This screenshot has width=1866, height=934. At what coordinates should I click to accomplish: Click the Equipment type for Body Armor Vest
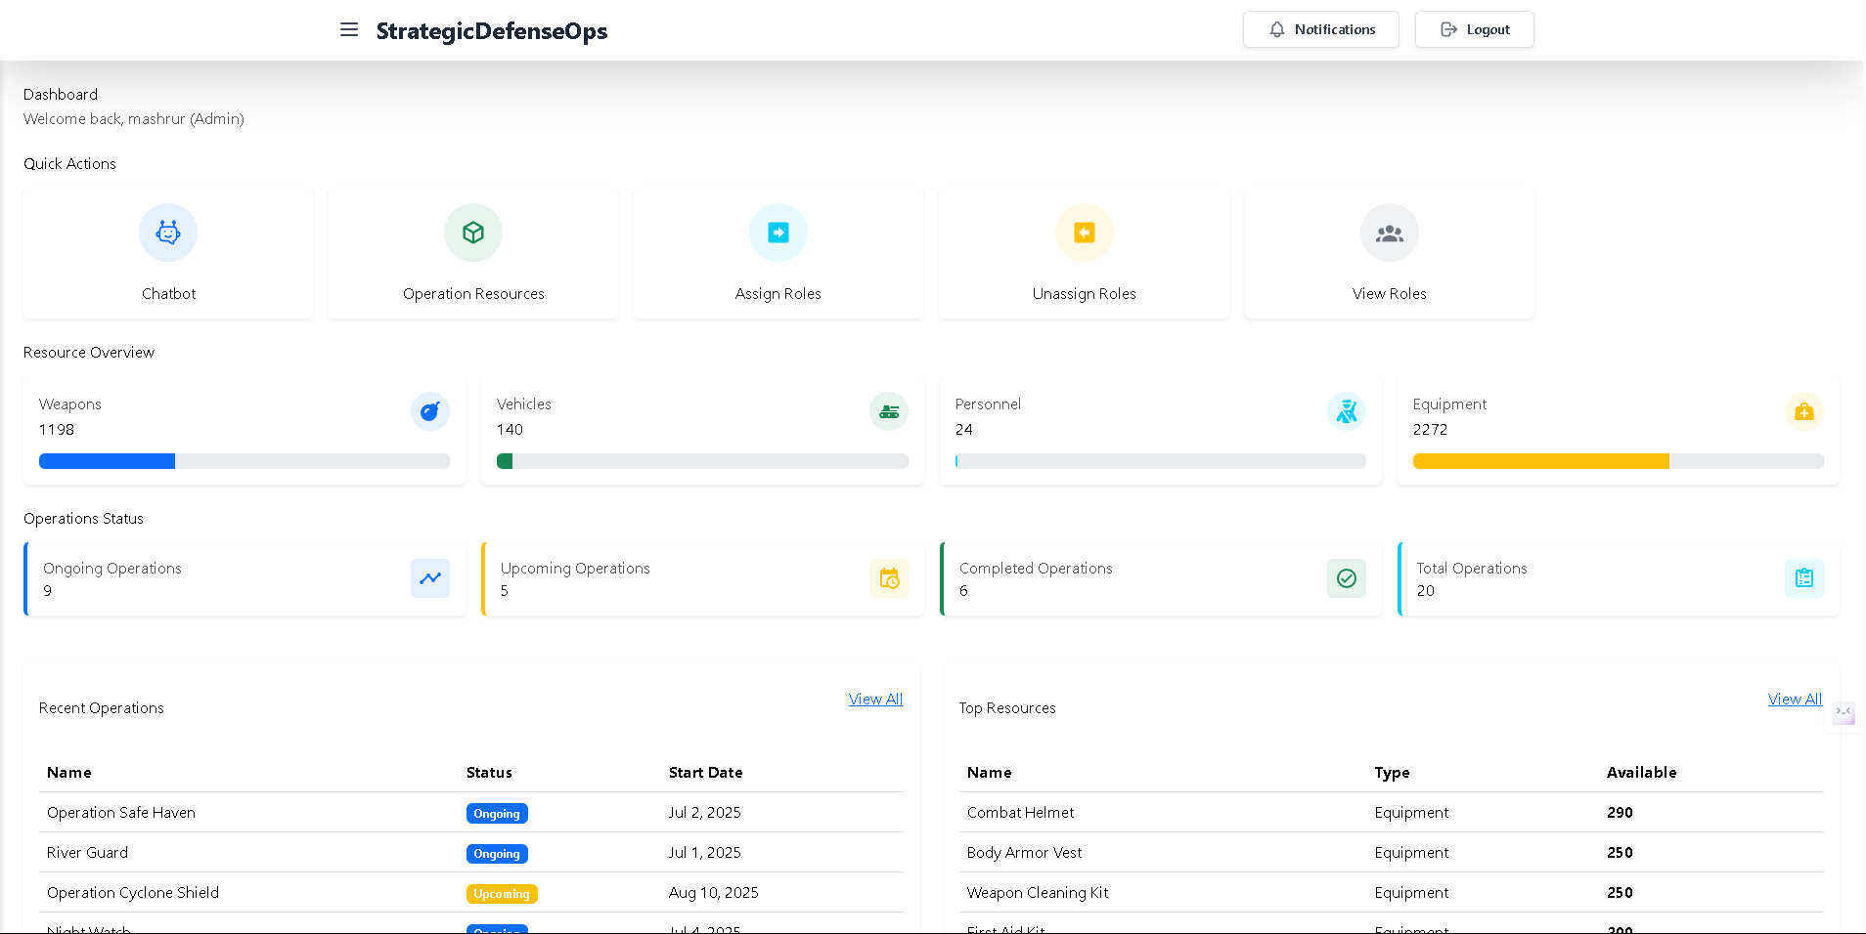pos(1411,853)
